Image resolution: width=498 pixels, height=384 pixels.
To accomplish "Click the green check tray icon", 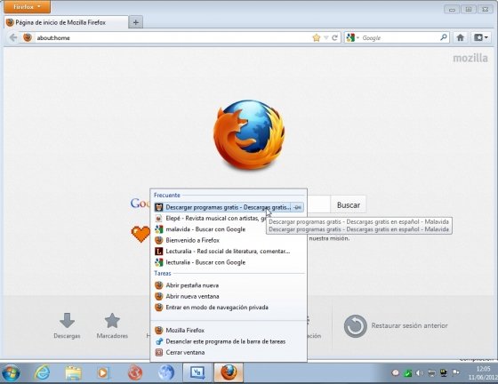I will pyautogui.click(x=407, y=373).
